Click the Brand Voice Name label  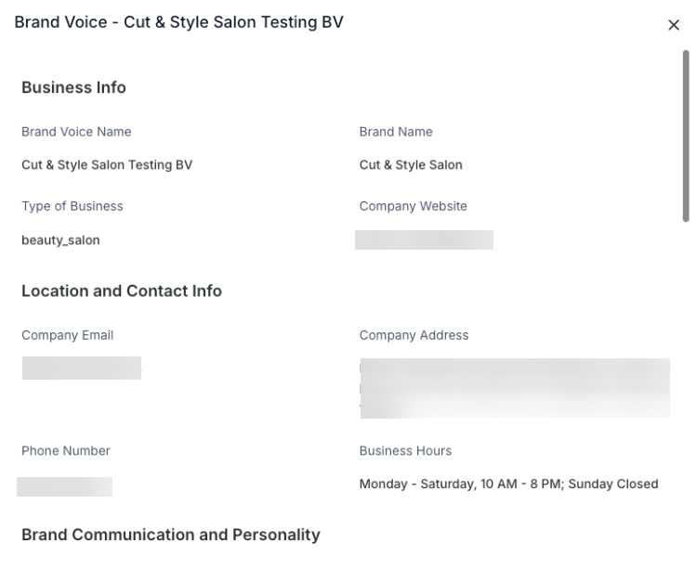pyautogui.click(x=76, y=132)
